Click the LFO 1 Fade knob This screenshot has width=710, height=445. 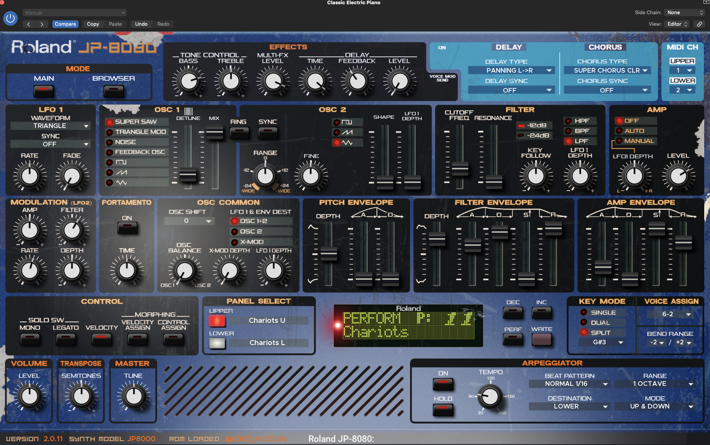tap(72, 176)
